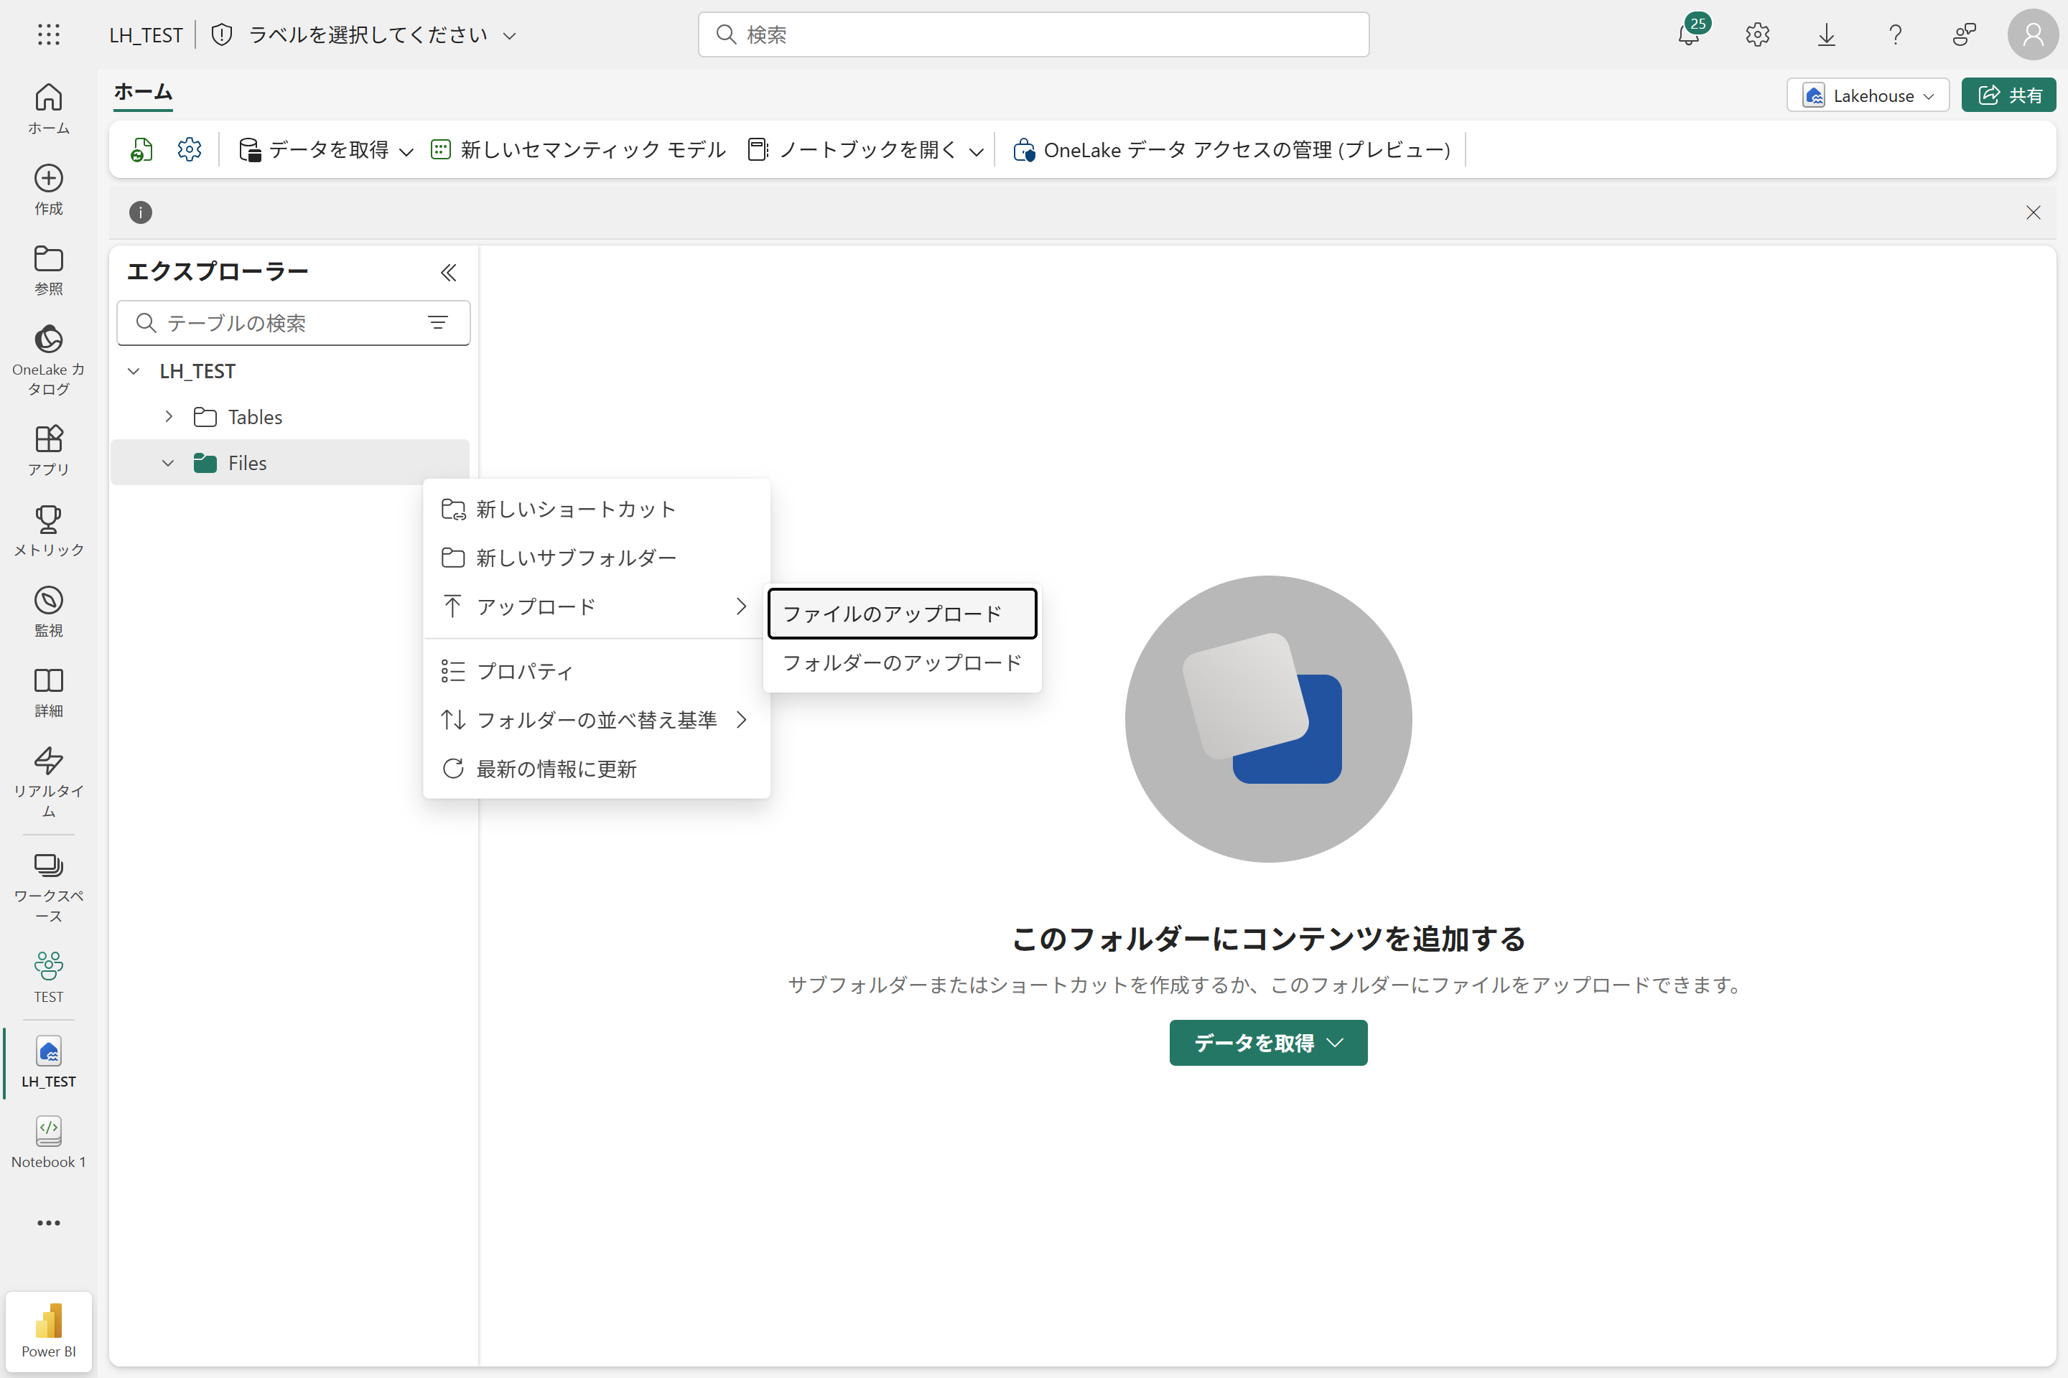The height and width of the screenshot is (1378, 2068).
Task: Choose 新しいショートカット in context menu
Action: click(x=576, y=509)
